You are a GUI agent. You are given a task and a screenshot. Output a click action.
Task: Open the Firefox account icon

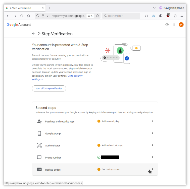(x=161, y=16)
